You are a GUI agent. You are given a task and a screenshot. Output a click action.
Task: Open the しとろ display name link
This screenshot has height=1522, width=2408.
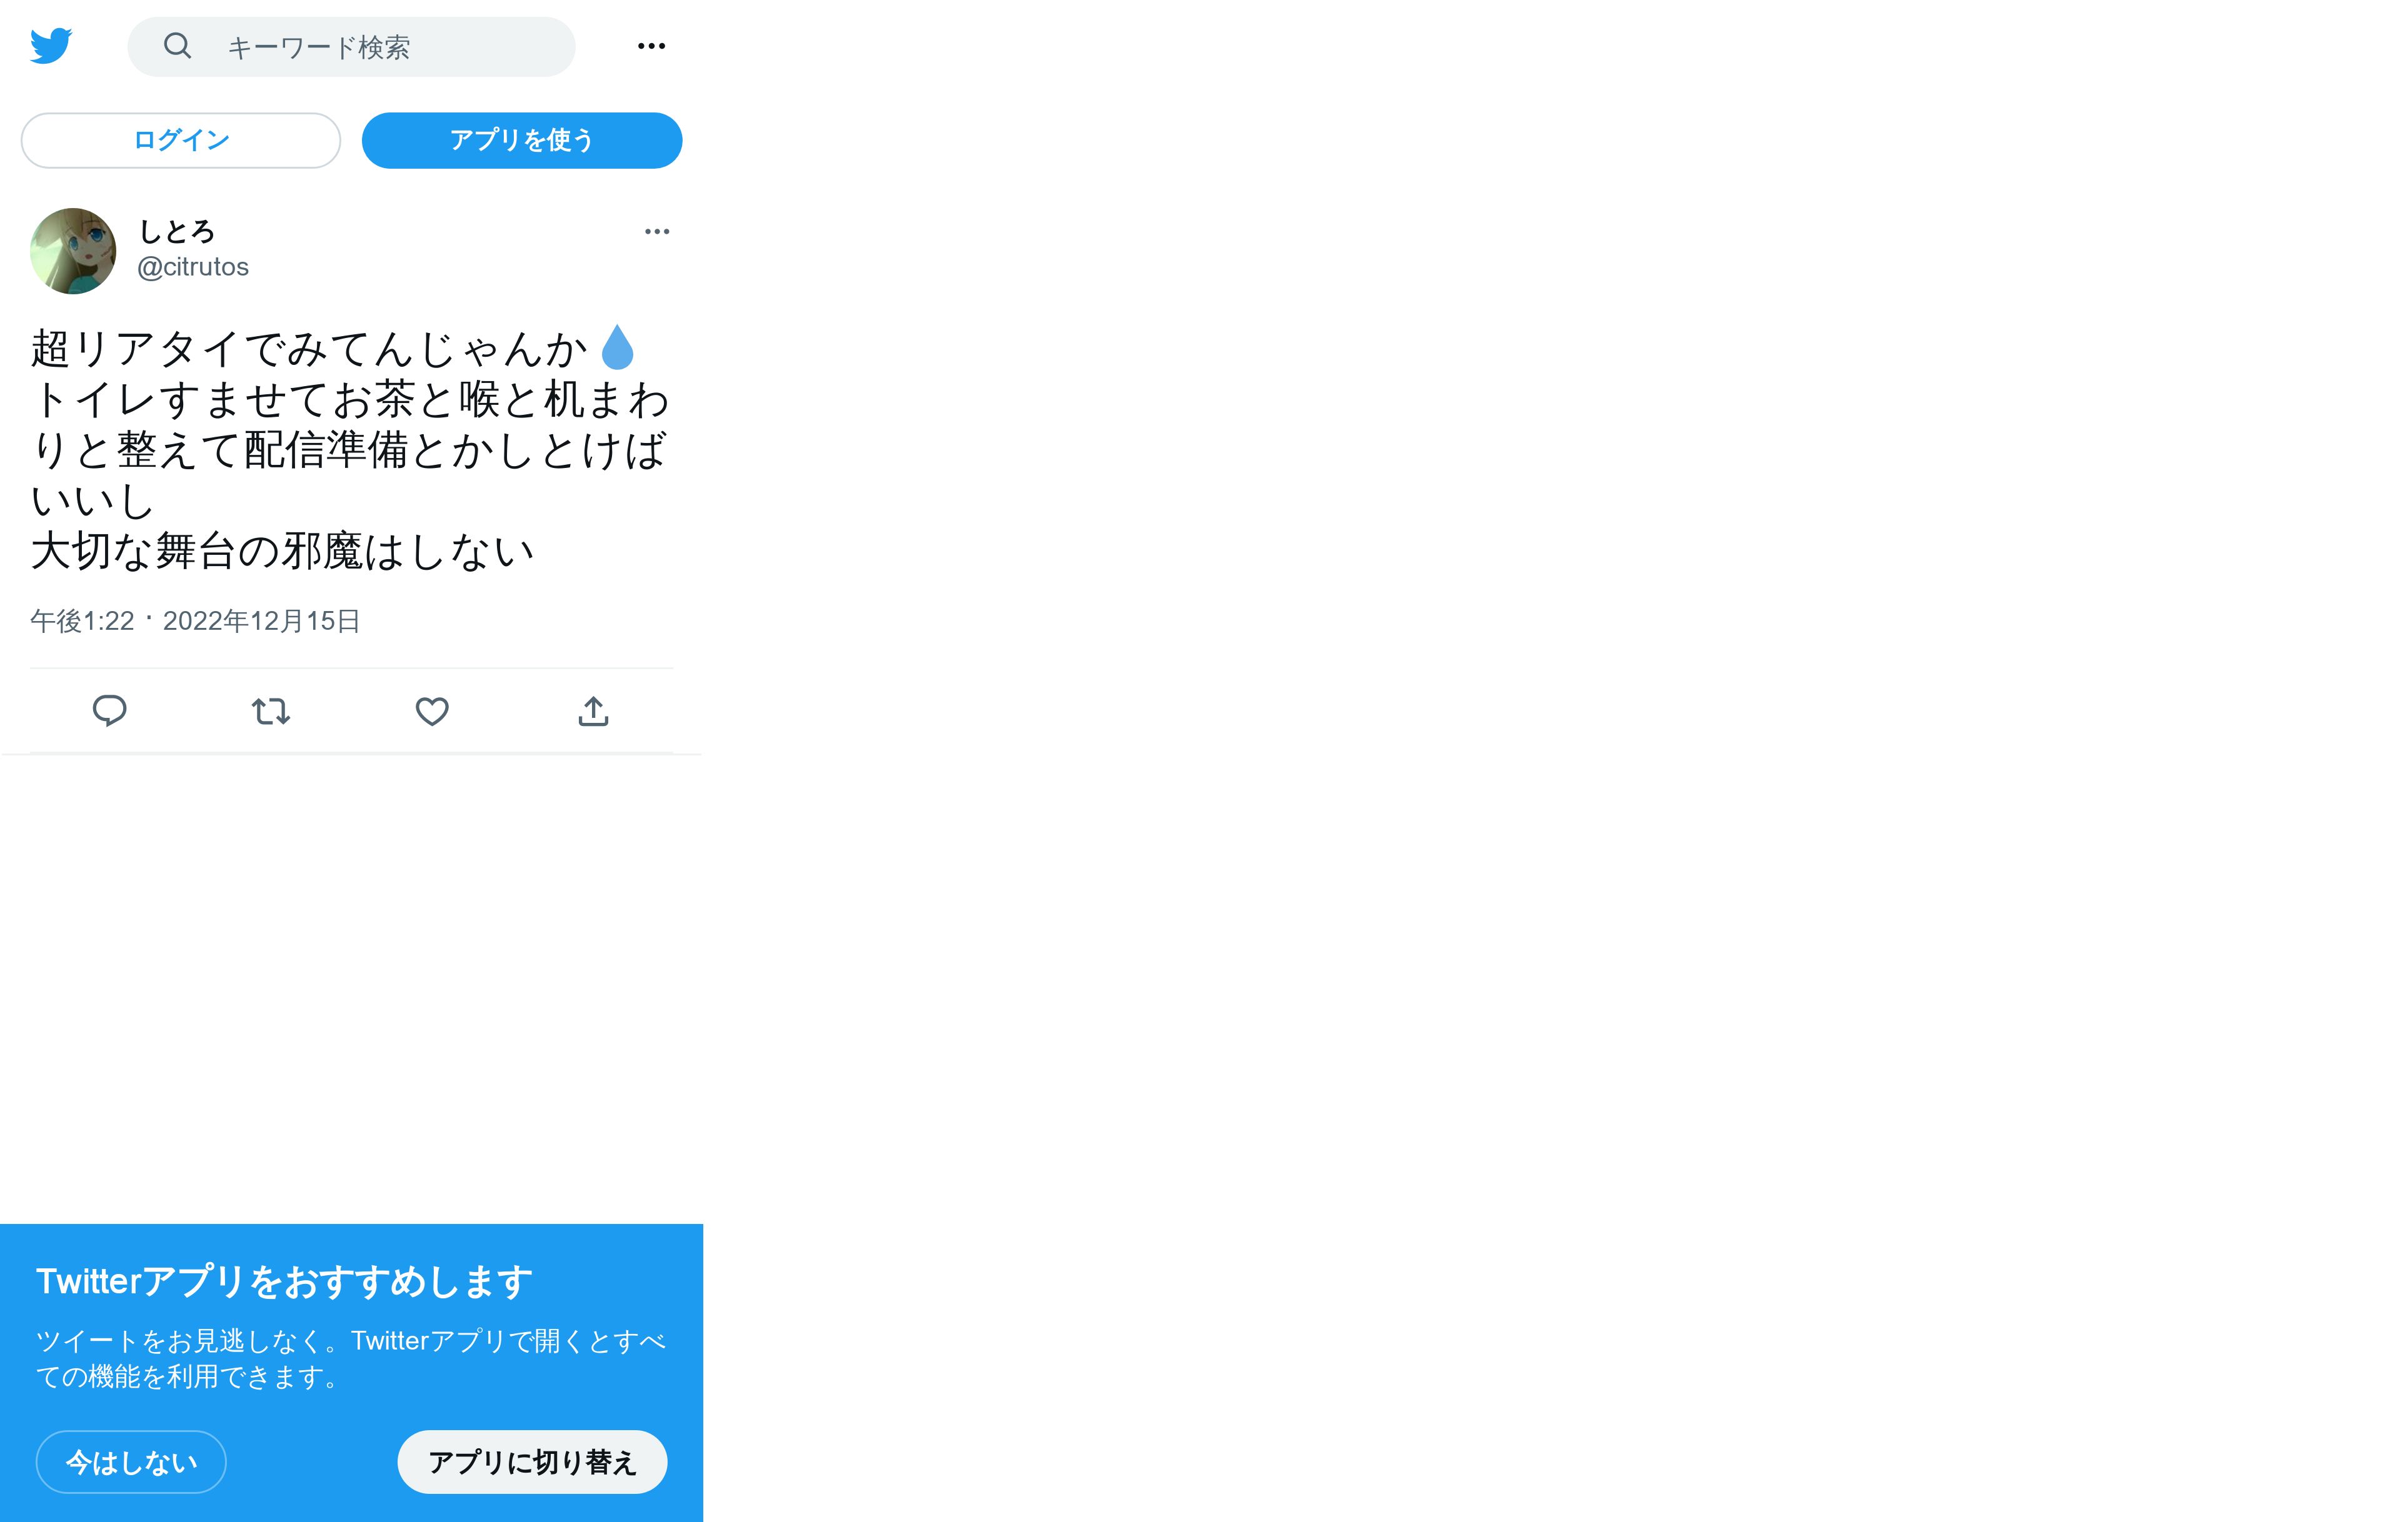click(177, 232)
